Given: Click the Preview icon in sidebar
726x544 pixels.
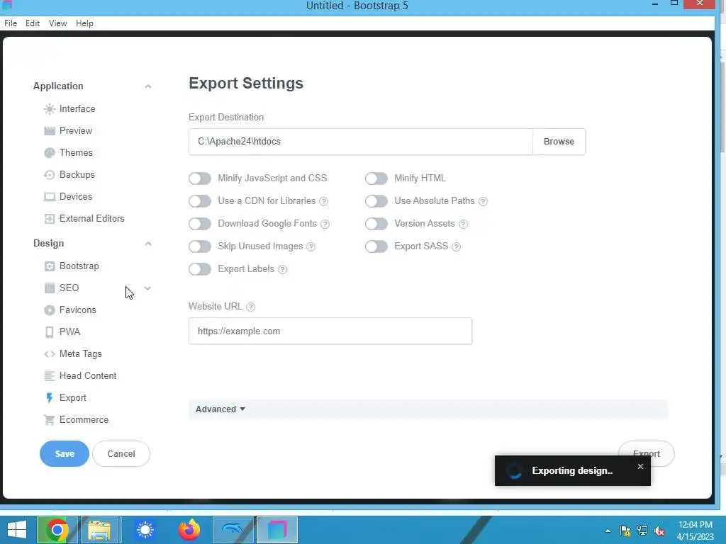Looking at the screenshot, I should tap(49, 131).
